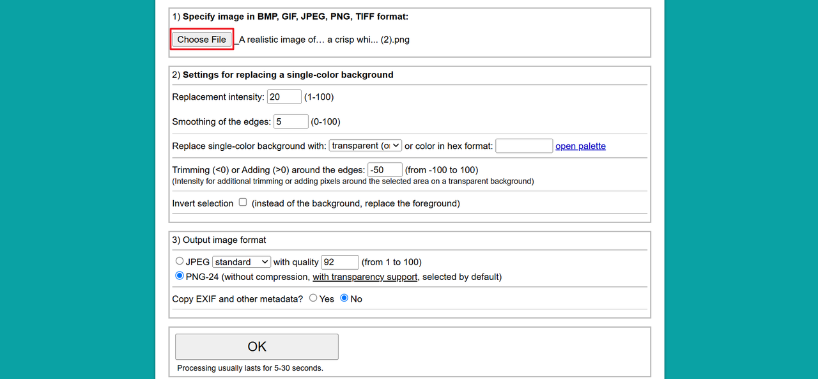Click the JPEG quality input box

pos(339,262)
